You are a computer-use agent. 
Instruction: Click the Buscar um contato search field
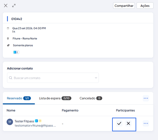pyautogui.click(x=53, y=78)
